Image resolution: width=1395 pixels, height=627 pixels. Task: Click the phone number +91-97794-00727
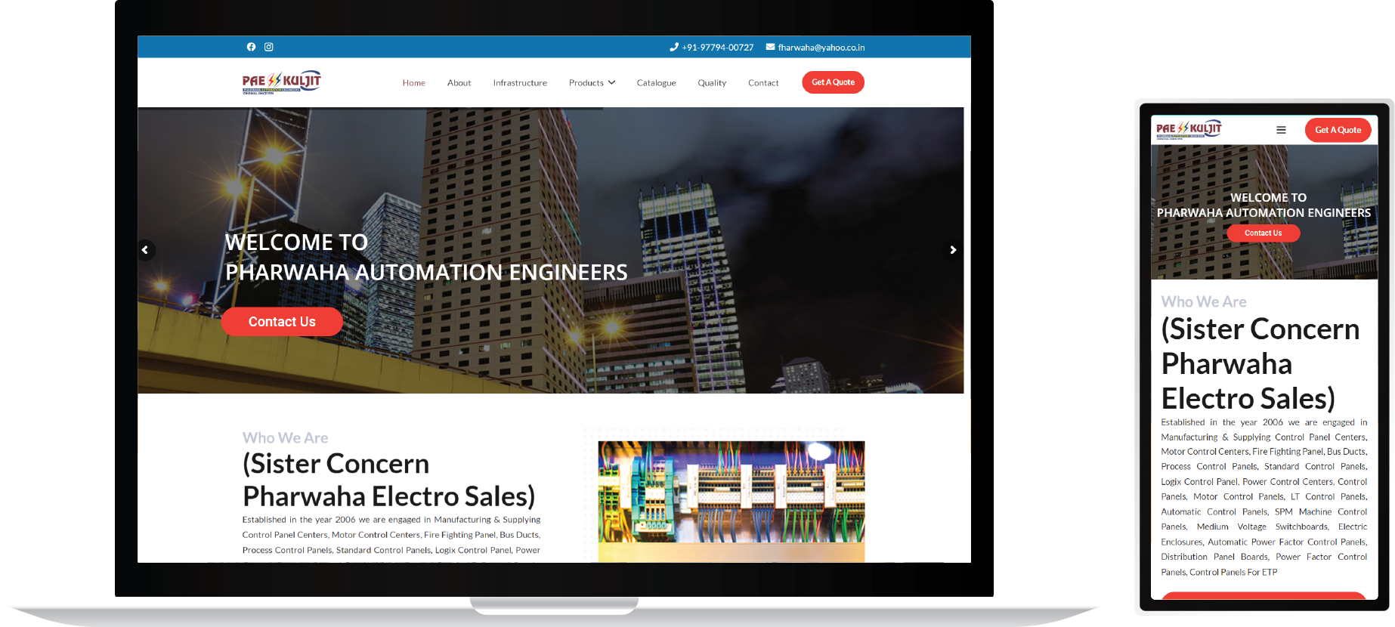[x=718, y=48]
